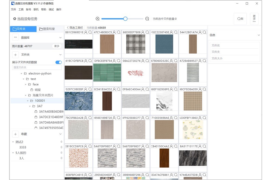Click the zoom-in magnifier beside the slider
271x180 pixels.
click(x=98, y=19)
